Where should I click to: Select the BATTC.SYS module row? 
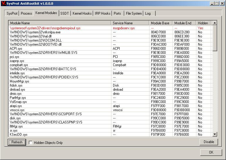[110, 69]
